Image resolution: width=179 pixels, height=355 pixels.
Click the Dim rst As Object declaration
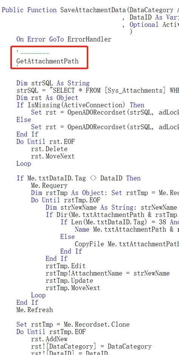tap(47, 98)
